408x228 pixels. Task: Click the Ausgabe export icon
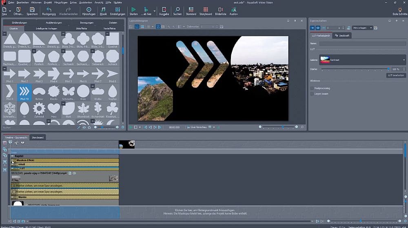[x=164, y=9]
